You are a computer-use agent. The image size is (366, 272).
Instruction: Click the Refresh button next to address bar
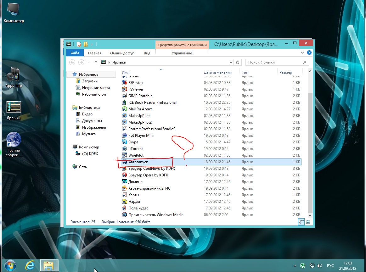(238, 62)
